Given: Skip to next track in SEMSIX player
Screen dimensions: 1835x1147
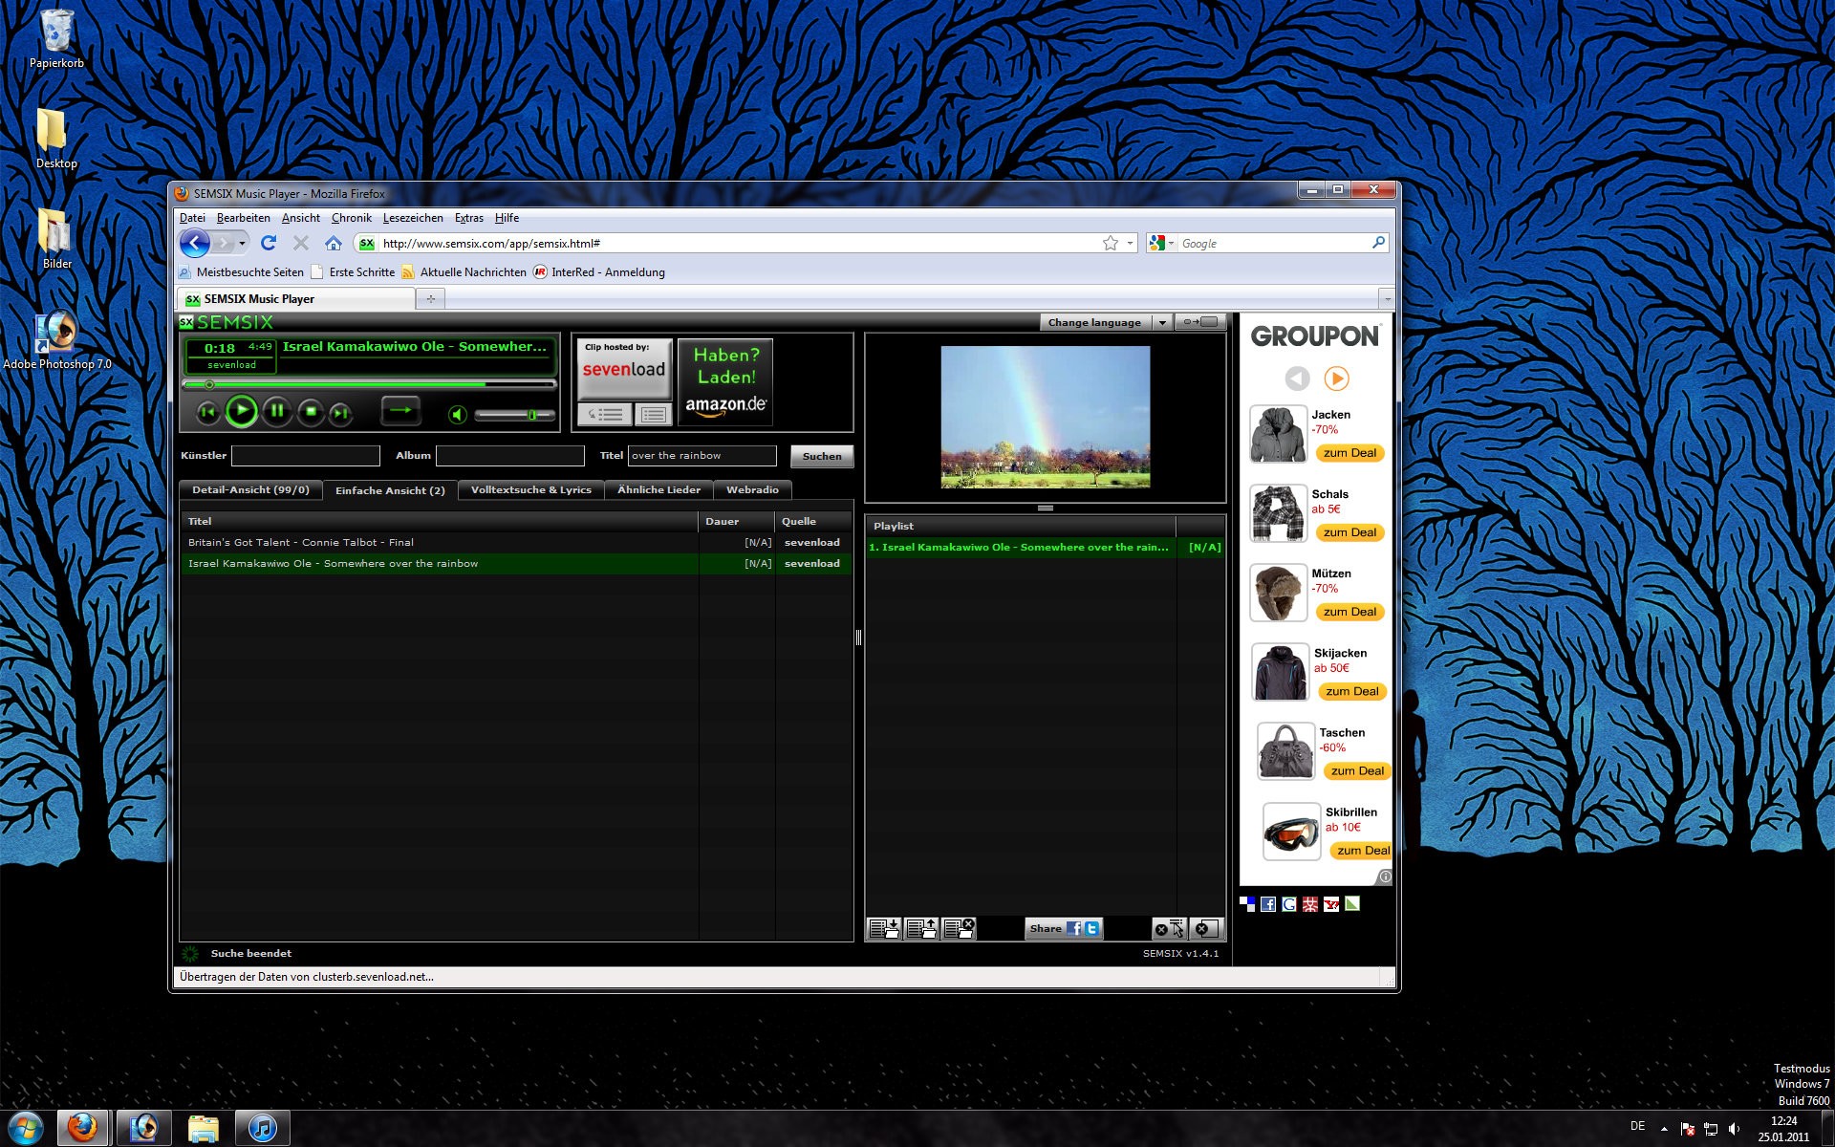Looking at the screenshot, I should (x=340, y=414).
